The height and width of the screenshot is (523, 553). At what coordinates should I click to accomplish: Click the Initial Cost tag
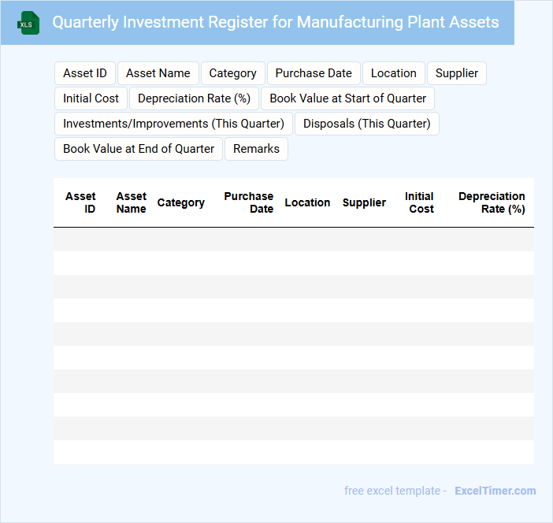point(91,98)
